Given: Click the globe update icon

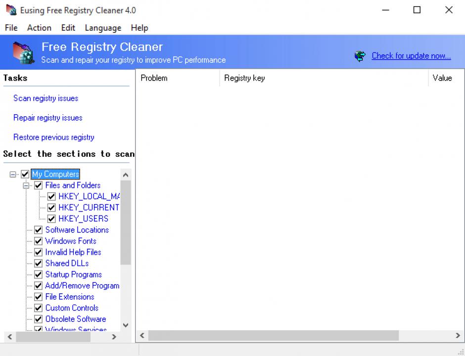Looking at the screenshot, I should 360,56.
